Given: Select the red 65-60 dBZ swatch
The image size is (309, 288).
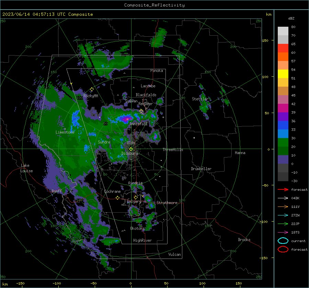Looking at the screenshot, I should [x=283, y=48].
